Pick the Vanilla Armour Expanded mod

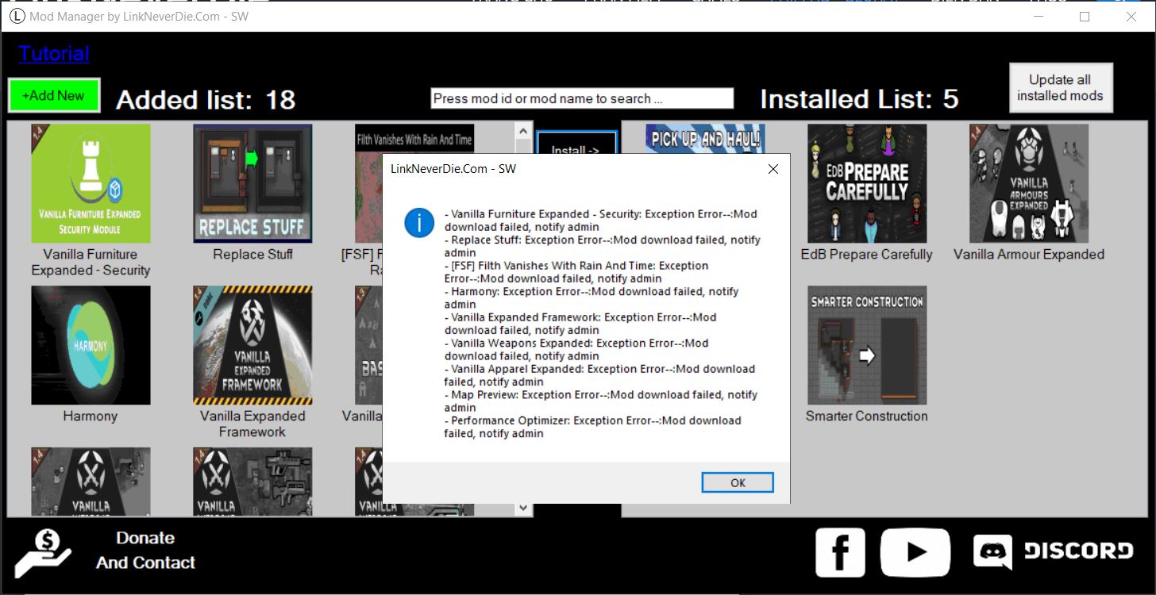1029,183
